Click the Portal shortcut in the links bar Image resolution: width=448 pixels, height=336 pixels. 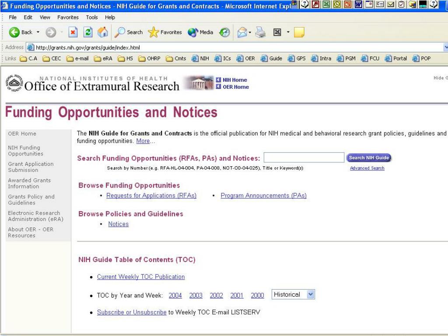395,58
